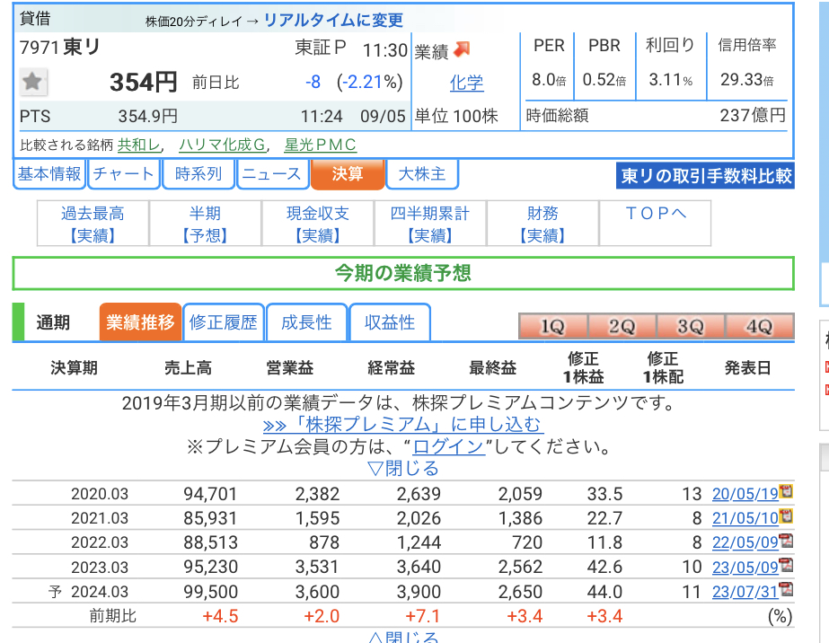
Task: Click the 時価総額 237億円 value
Action: click(x=753, y=115)
